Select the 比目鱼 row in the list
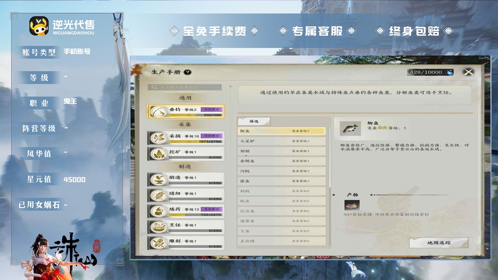 point(282,211)
